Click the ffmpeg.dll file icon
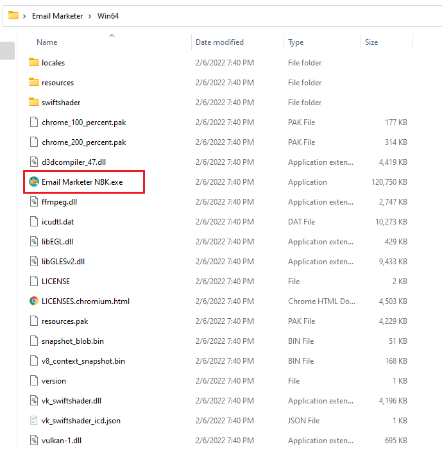 (34, 201)
